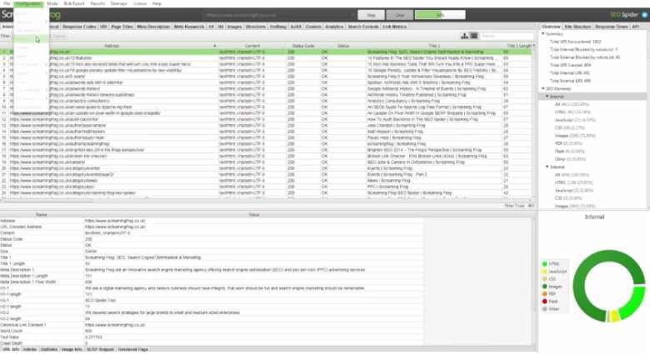
Task: Focus the URL address field
Action: pos(277,15)
